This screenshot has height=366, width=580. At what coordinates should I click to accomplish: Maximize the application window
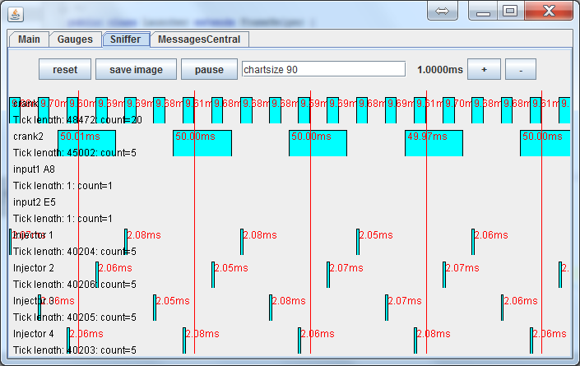click(x=510, y=12)
